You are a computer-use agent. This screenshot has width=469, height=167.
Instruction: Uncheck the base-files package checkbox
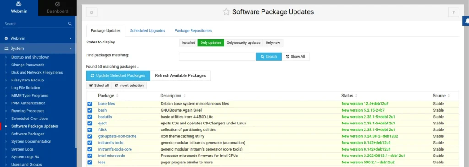click(90, 104)
